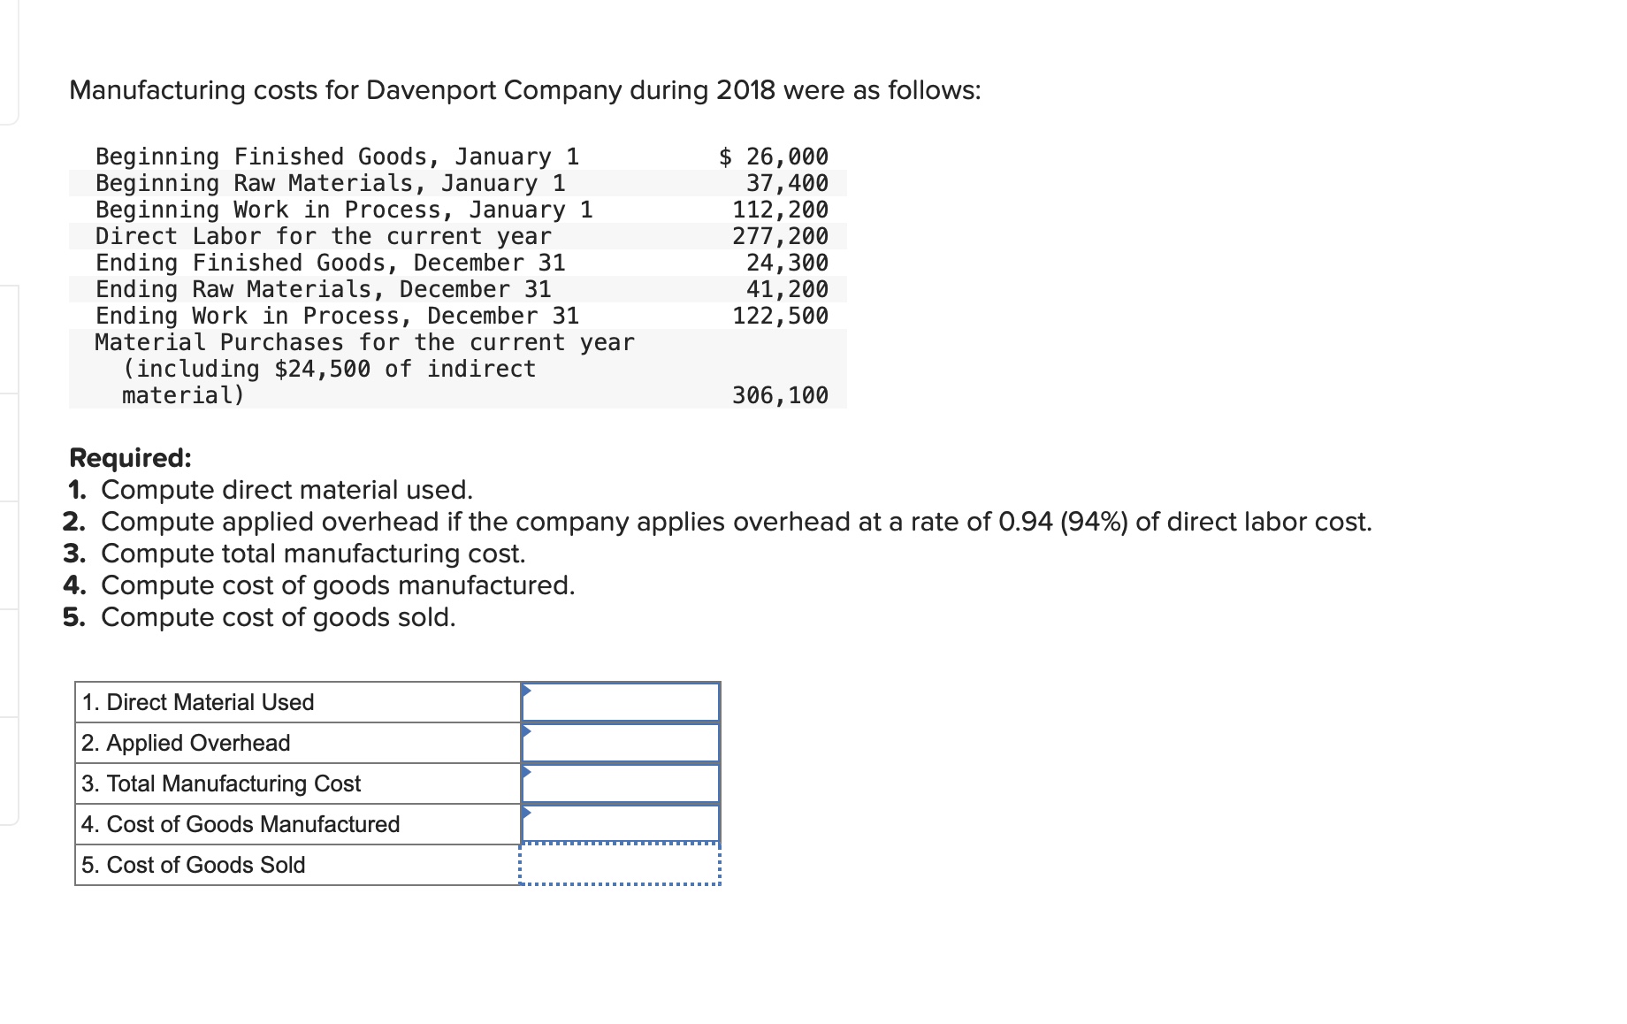Select the row label 1. Direct Material Used

(198, 701)
